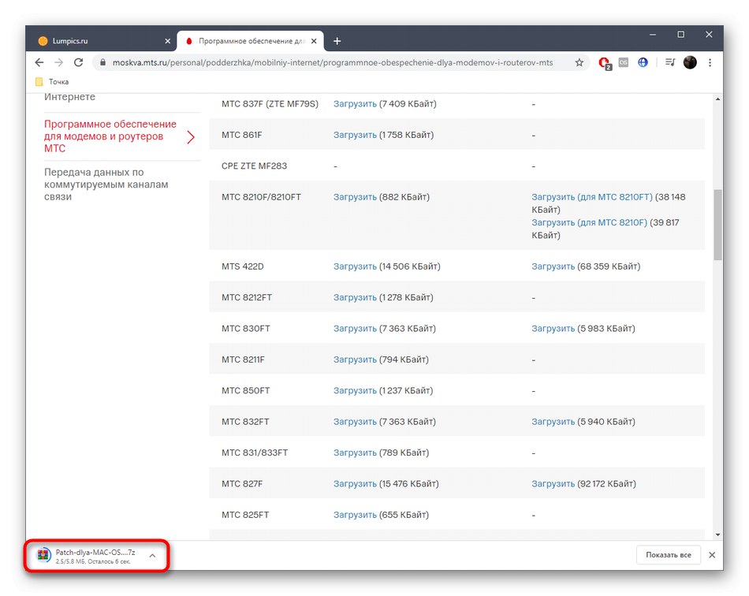Image resolution: width=749 pixels, height=596 pixels.
Task: Open the red extension icon with the badge
Action: [605, 63]
